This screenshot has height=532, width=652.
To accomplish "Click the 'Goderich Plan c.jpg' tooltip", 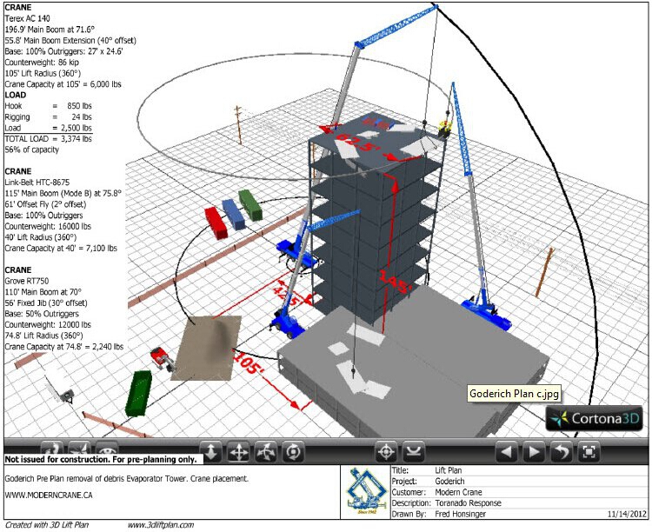I will [514, 394].
